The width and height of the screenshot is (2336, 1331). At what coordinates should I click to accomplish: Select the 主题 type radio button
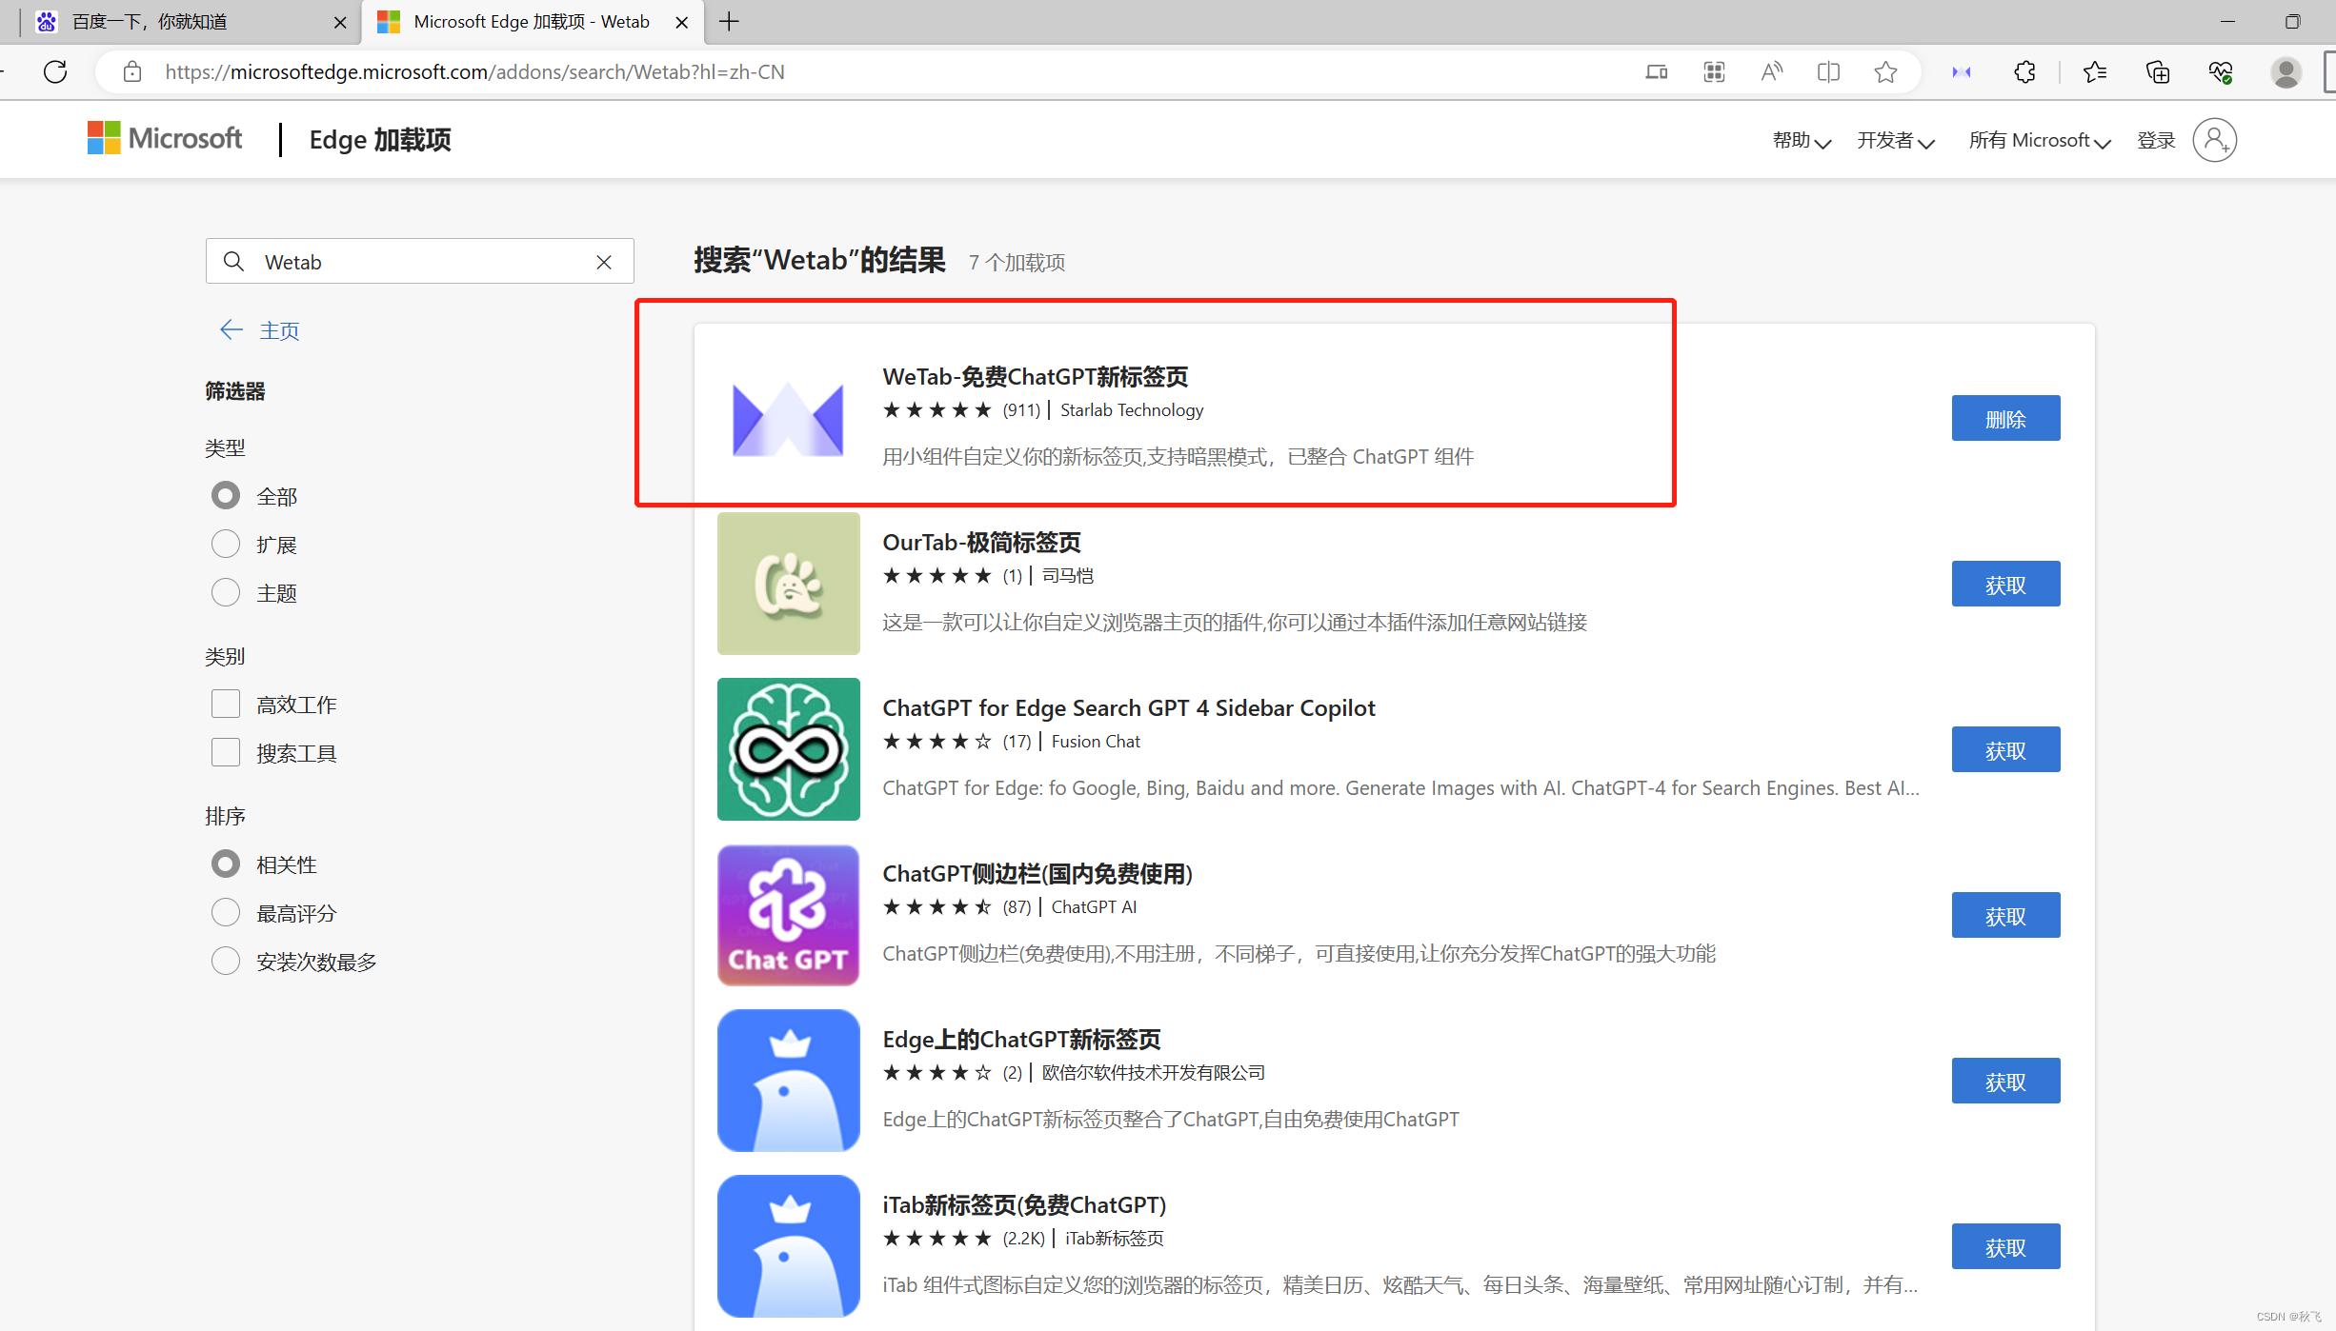(226, 592)
